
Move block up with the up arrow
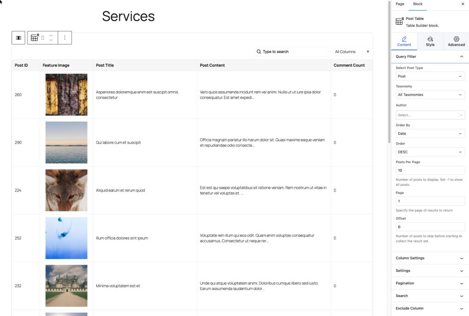click(x=51, y=35)
